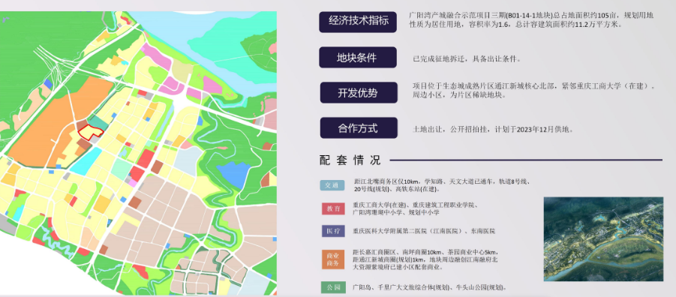Click the text about 2023年12月供地
Screen dimensions: 676x297
493,129
